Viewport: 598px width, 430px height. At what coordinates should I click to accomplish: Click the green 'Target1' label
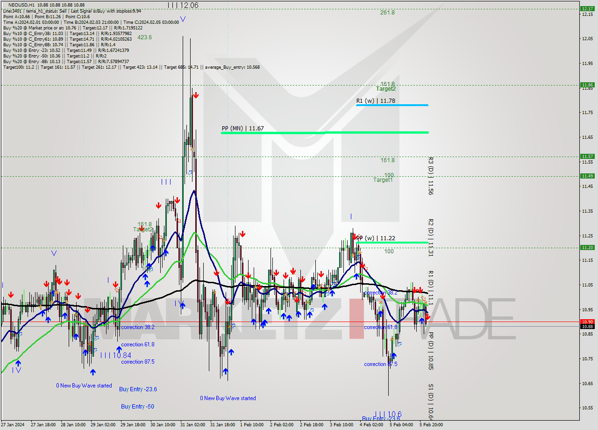tap(383, 180)
